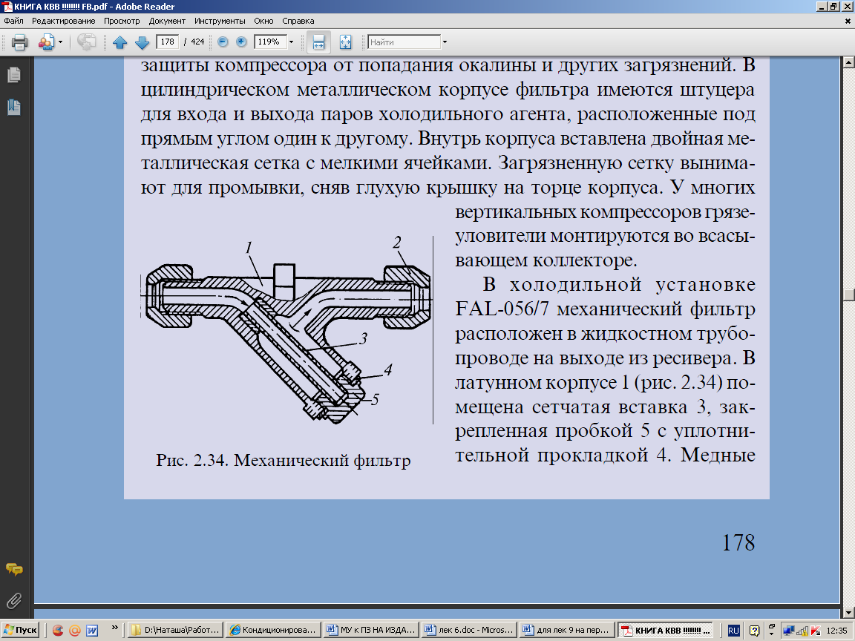Switch to МУ к ПЗ НА ИЗДА... Word button
The height and width of the screenshot is (641, 855).
click(x=371, y=630)
